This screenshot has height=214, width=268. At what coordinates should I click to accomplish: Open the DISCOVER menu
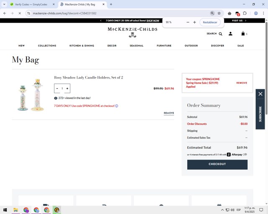pyautogui.click(x=217, y=46)
